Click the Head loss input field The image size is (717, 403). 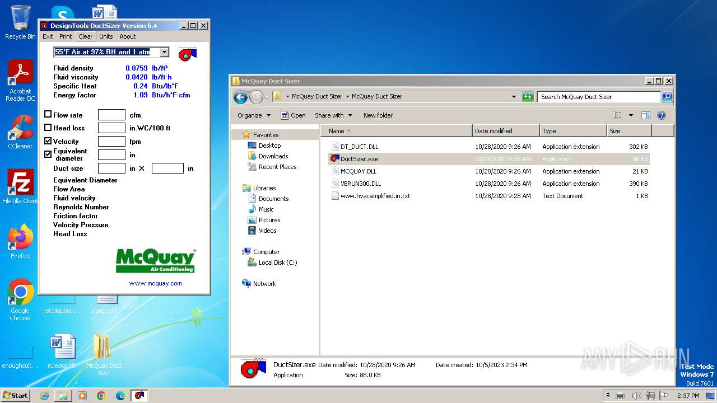point(111,128)
